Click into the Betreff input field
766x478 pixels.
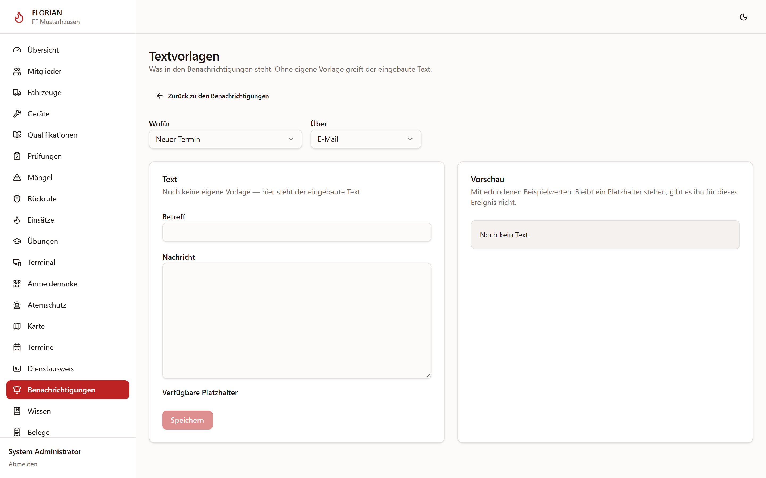(297, 232)
